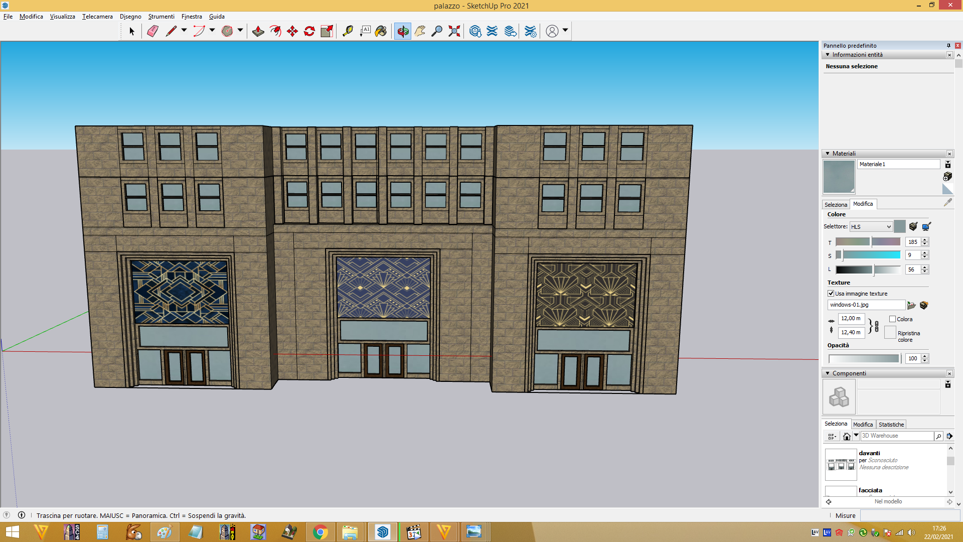963x542 pixels.
Task: Click the Zoom Extents tool
Action: pos(454,31)
